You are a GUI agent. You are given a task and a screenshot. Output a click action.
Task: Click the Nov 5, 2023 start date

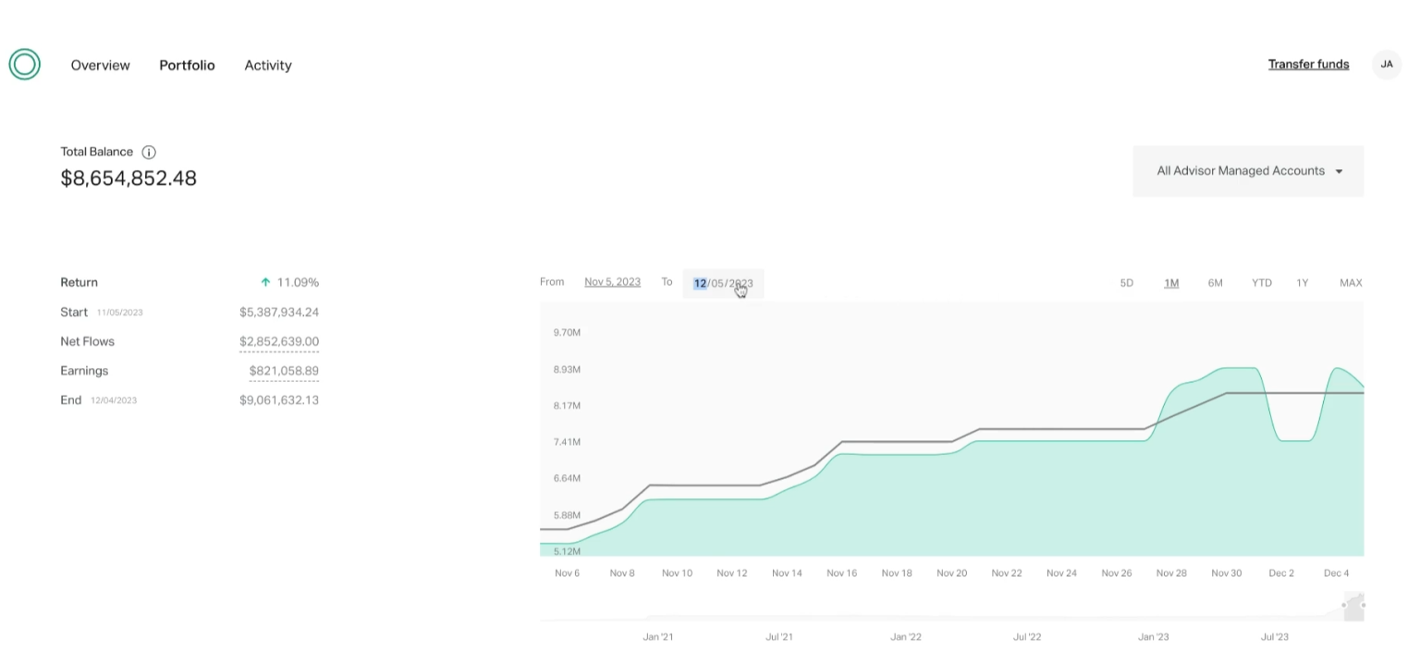coord(612,282)
